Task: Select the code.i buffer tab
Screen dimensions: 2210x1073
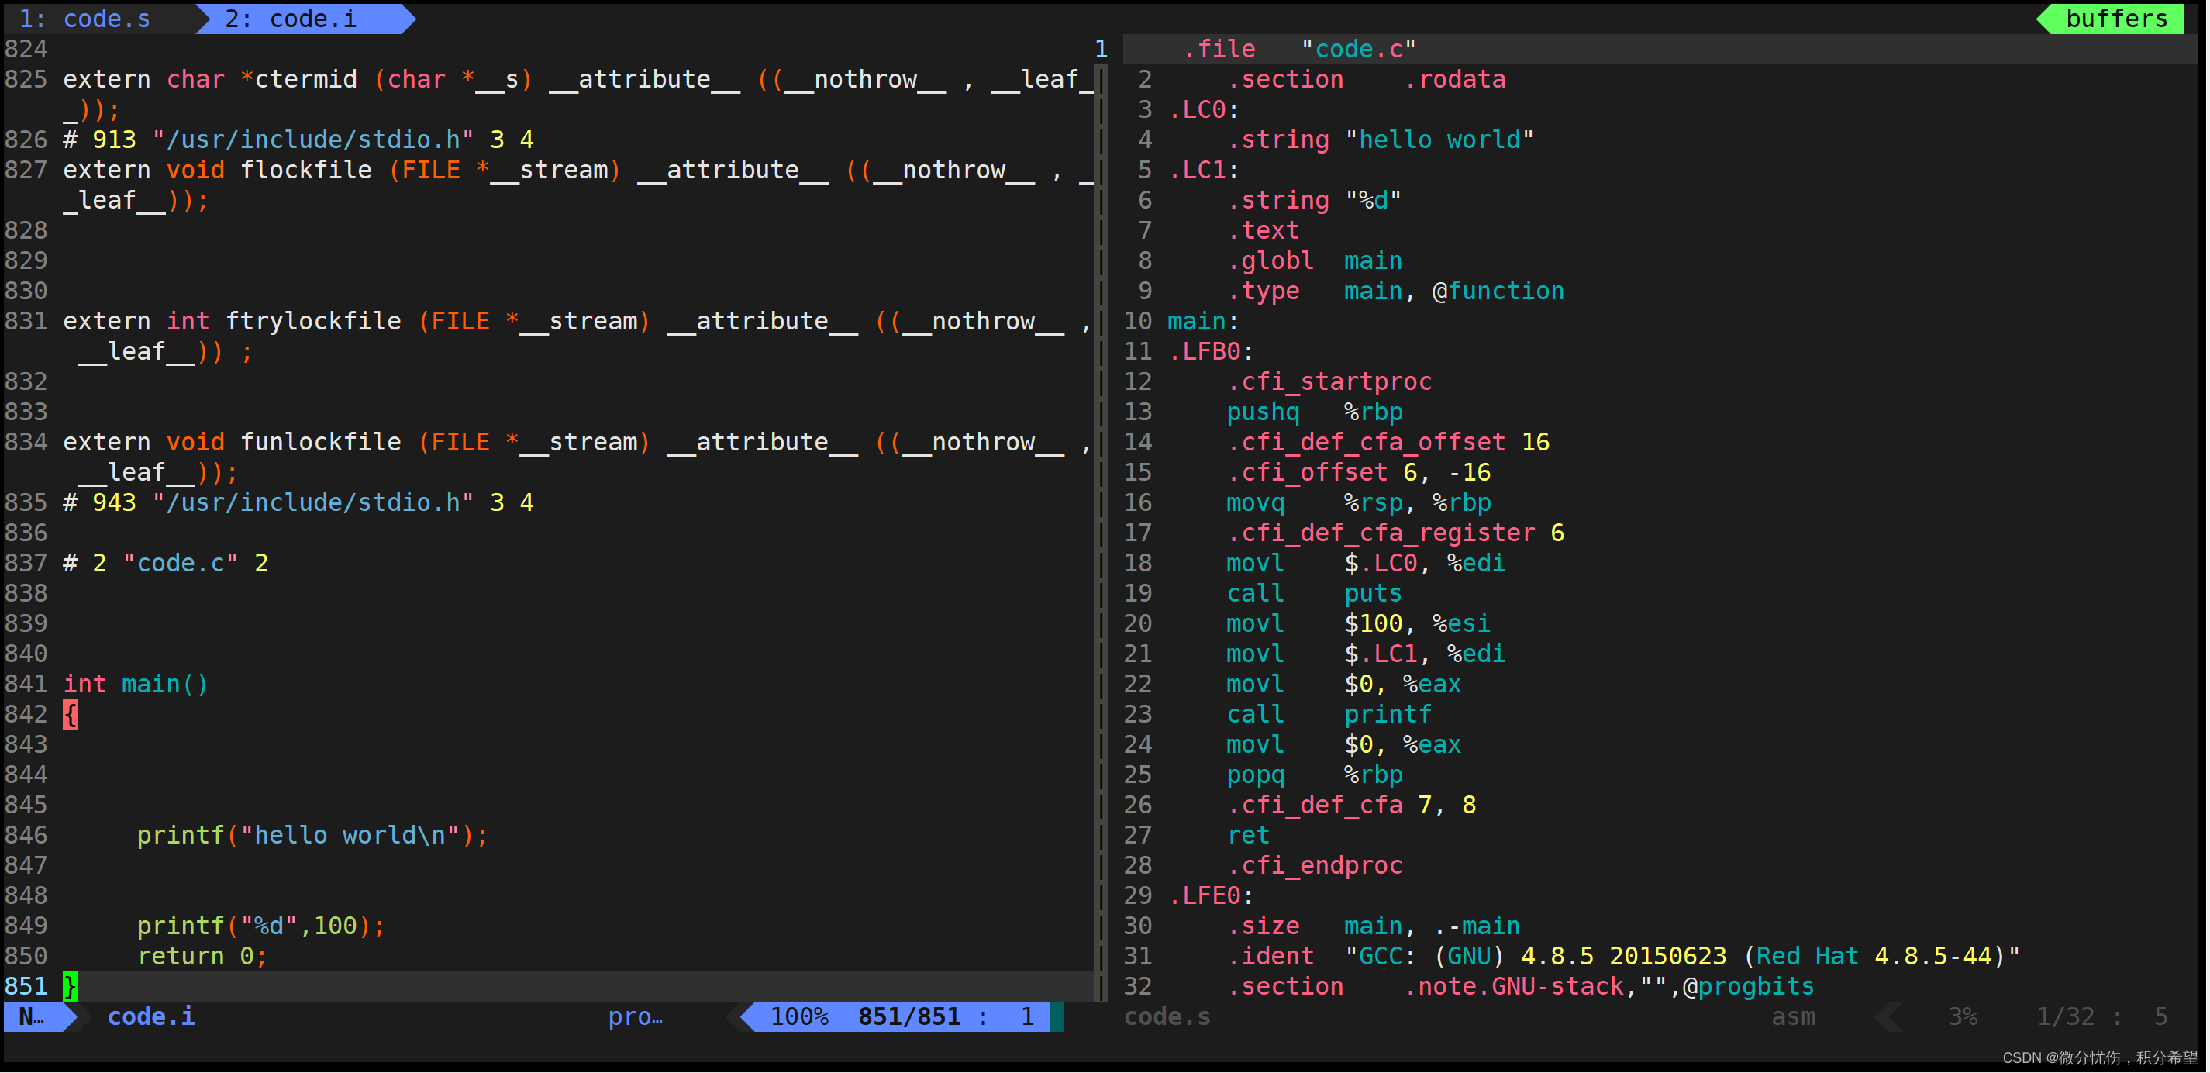Action: click(x=291, y=18)
